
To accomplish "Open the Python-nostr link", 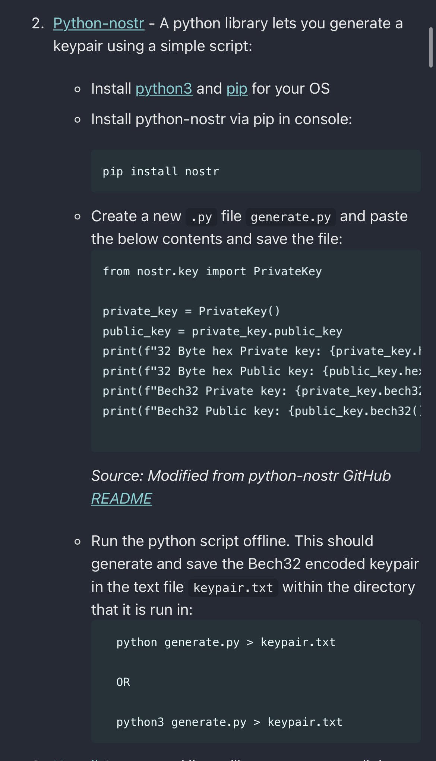I will pos(99,24).
